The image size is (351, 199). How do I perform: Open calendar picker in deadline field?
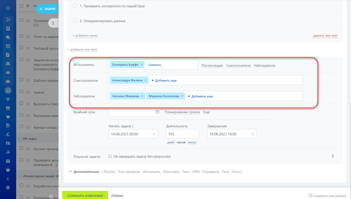click(x=157, y=112)
